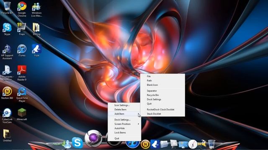The height and width of the screenshot is (150, 268).
Task: Open Windows Live Messenger desktop shortcut
Action: 36,10
